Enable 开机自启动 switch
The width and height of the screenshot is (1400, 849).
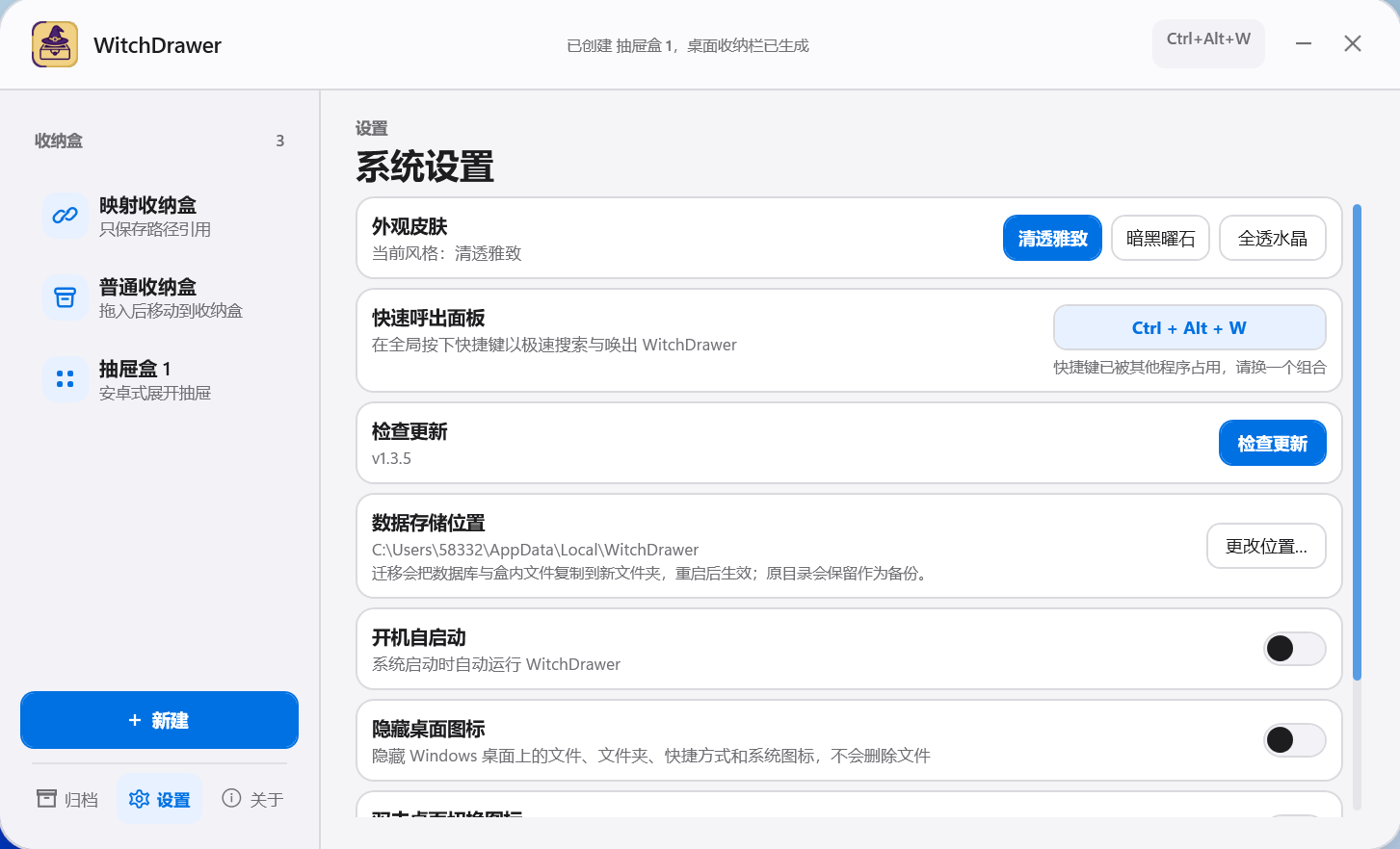pyautogui.click(x=1294, y=649)
